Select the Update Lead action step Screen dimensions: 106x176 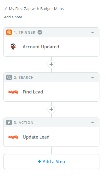click(x=51, y=137)
